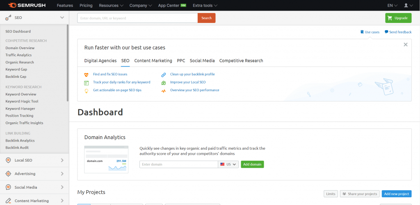Select the SEO use case tab
This screenshot has height=205, width=420.
[x=126, y=61]
